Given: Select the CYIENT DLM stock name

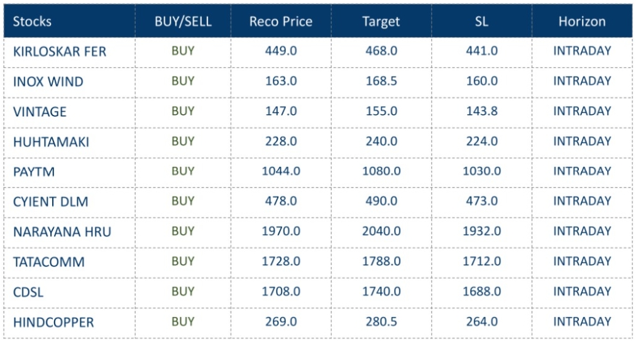Looking at the screenshot, I should [x=51, y=202].
